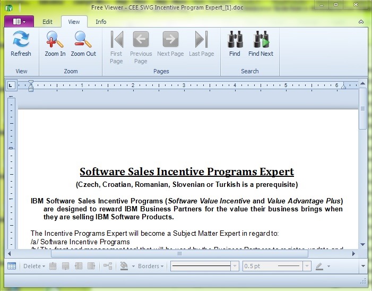The width and height of the screenshot is (372, 291).
Task: Click the insert column right icon
Action: pyautogui.click(x=91, y=266)
